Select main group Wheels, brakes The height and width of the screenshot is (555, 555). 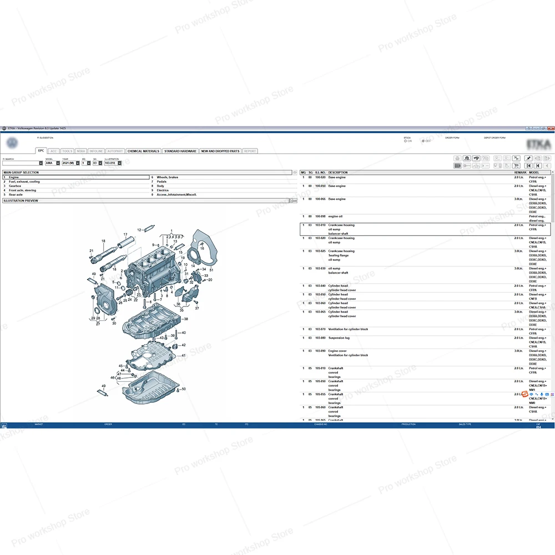(224, 177)
